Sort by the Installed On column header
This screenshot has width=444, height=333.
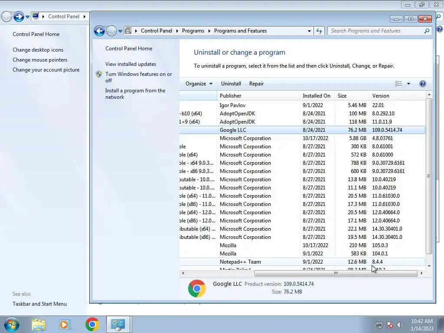(x=317, y=96)
